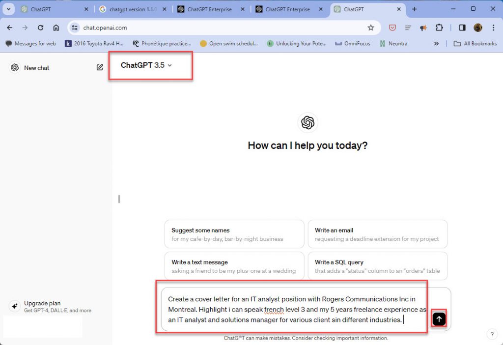Open the tab search dropdown arrow

pos(8,9)
